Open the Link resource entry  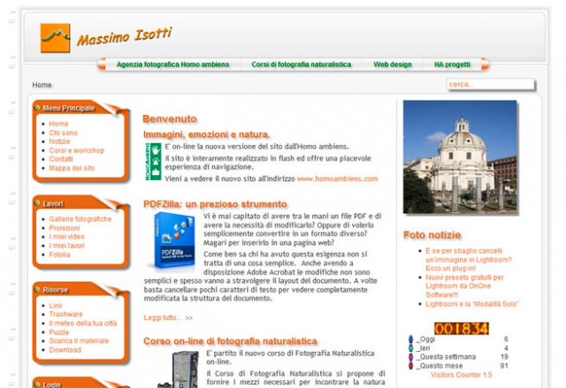click(56, 306)
